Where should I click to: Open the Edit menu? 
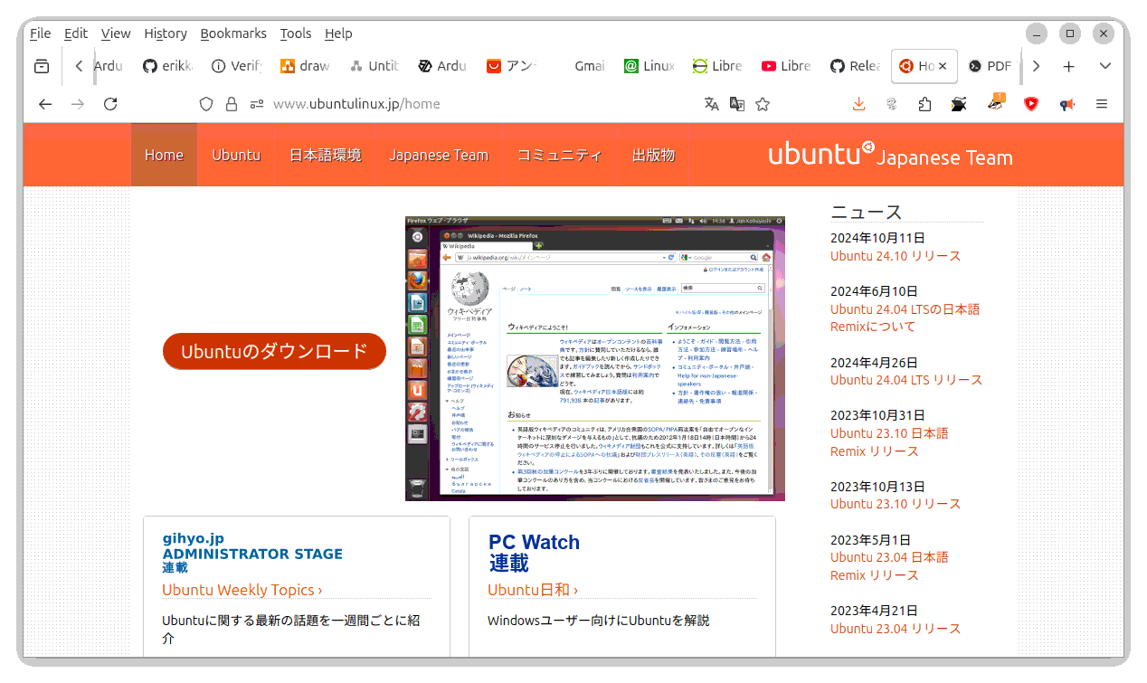coord(76,33)
